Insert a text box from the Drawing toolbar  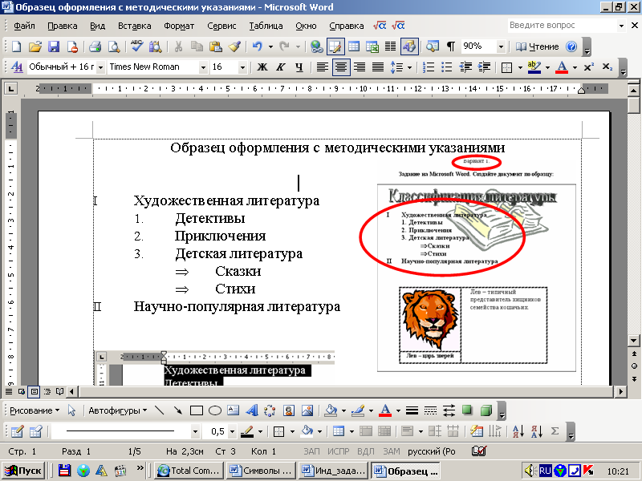point(234,410)
